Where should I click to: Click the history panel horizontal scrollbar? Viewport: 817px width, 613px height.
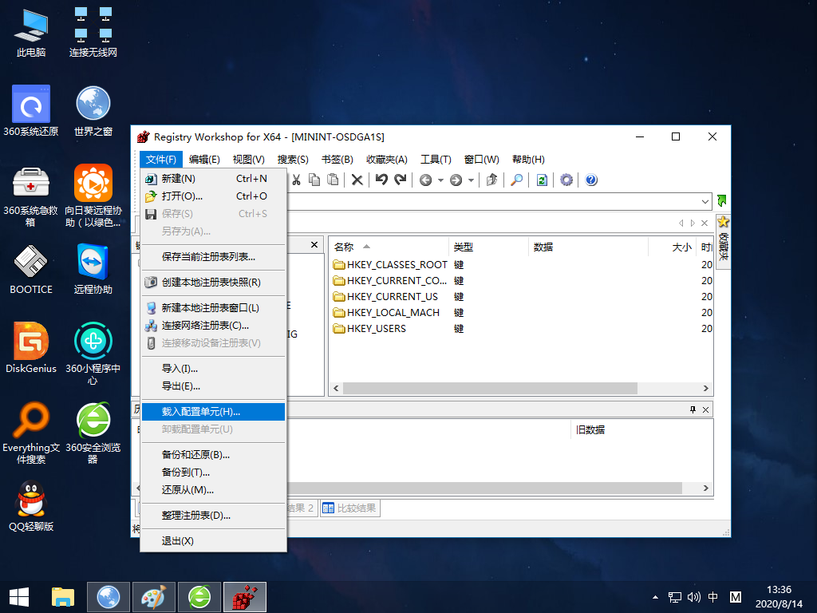click(484, 488)
